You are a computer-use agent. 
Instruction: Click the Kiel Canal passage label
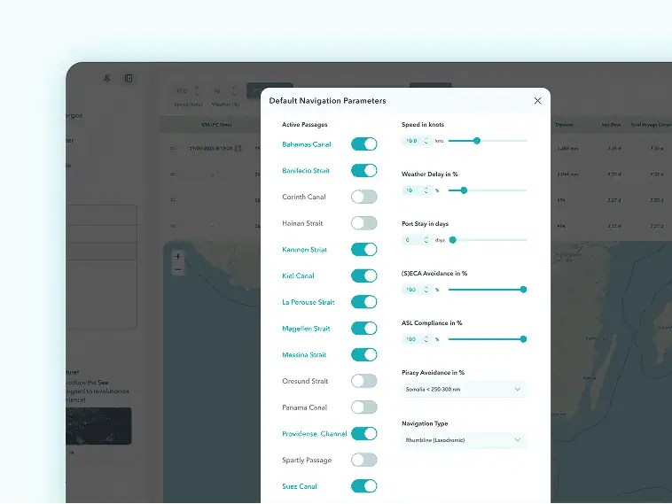click(298, 275)
